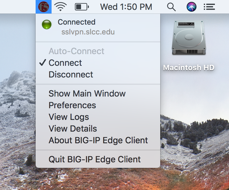Click the green Connected status indicator

point(47,24)
